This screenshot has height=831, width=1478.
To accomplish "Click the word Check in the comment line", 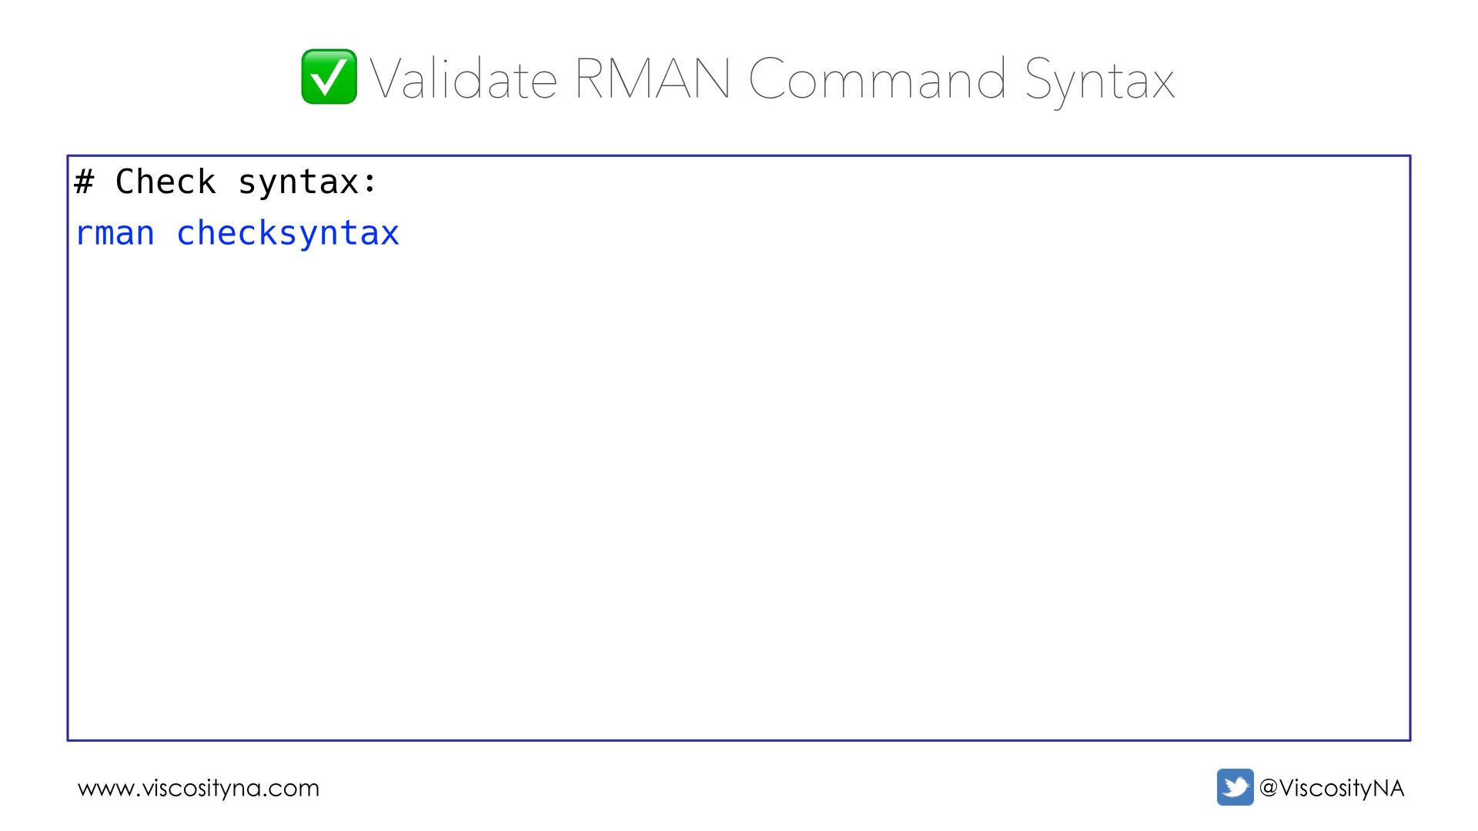I will tap(165, 182).
